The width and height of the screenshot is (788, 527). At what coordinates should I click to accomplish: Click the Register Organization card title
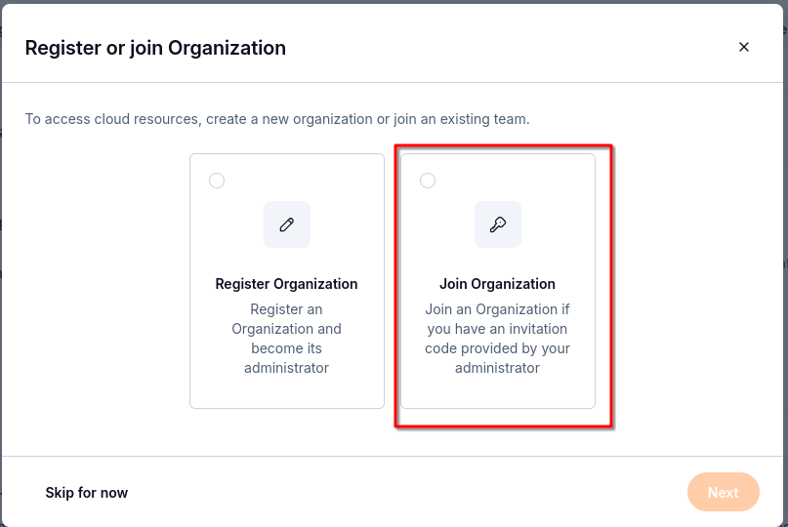click(286, 284)
